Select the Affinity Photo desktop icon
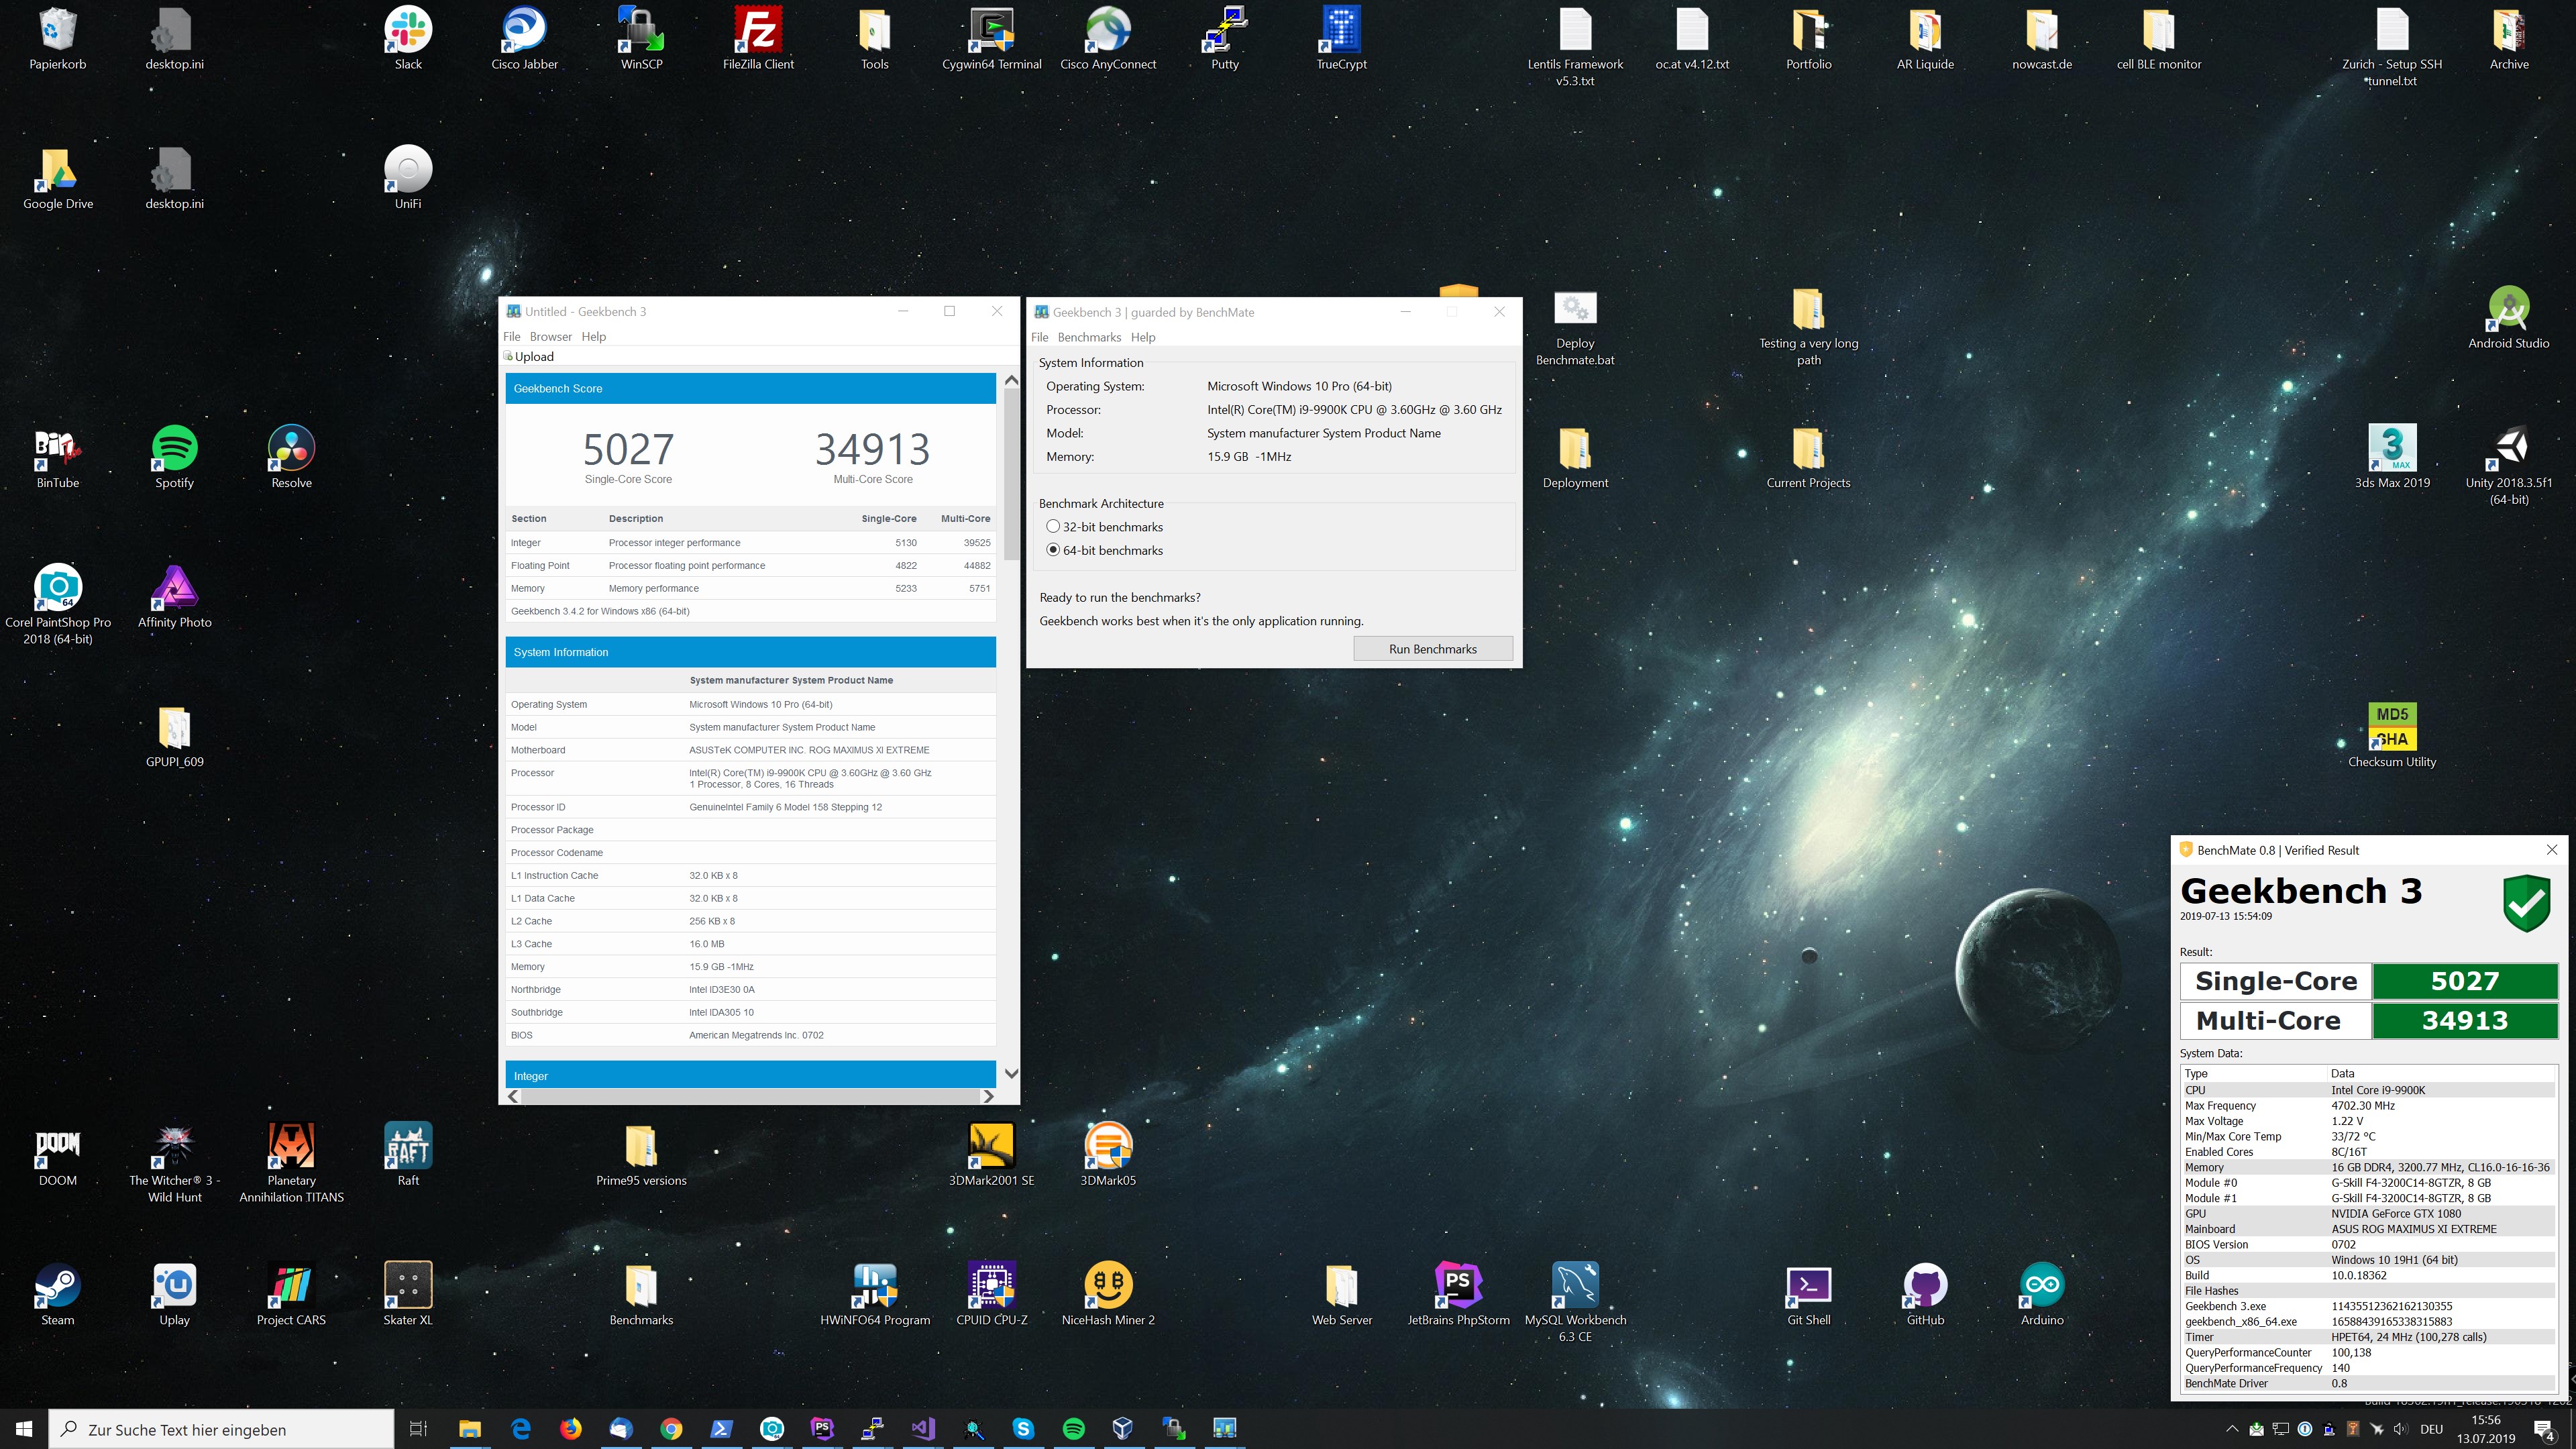The image size is (2576, 1449). (174, 598)
